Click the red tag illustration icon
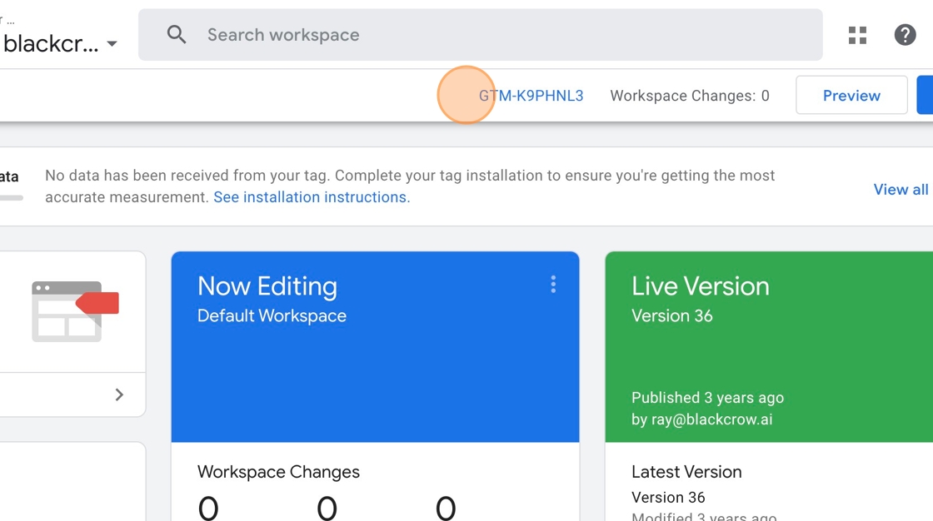Viewport: 933px width, 521px height. 98,303
